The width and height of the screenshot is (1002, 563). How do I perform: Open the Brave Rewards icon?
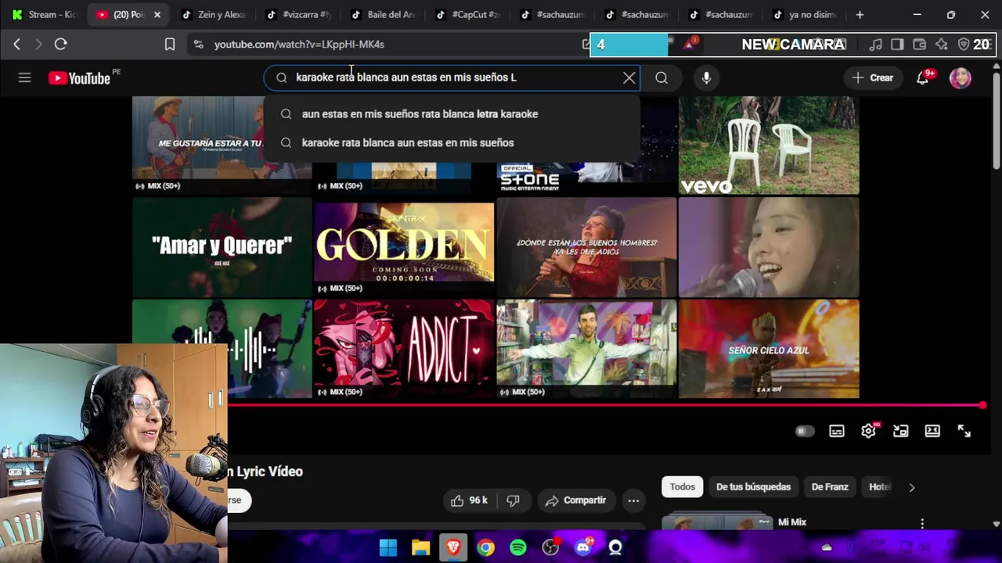689,44
